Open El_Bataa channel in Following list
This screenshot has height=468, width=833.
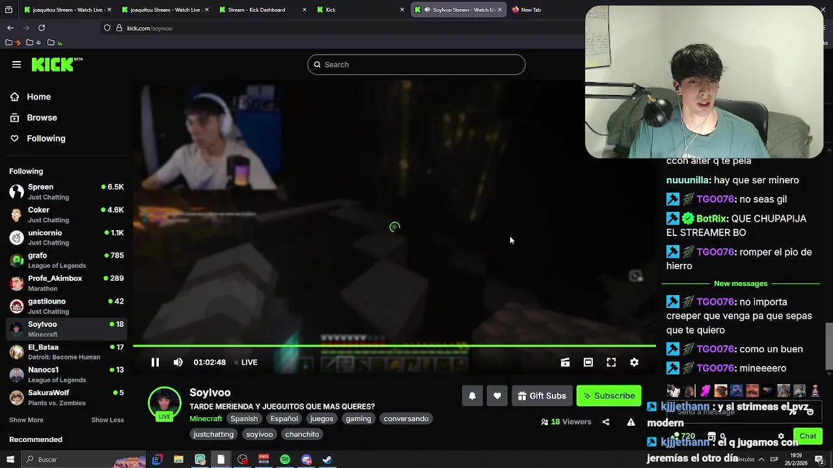tap(66, 352)
